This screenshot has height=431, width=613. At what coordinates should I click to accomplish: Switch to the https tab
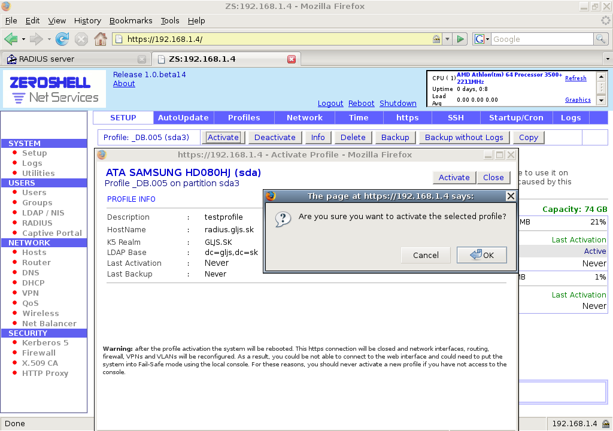pos(407,118)
